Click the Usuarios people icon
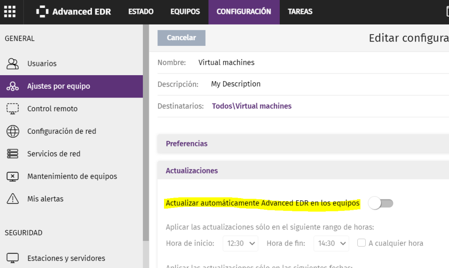Viewport: 449px width, 268px height. tap(13, 64)
